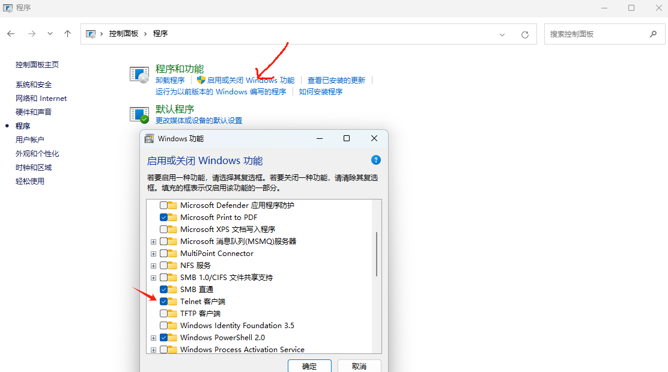Uncheck Windows PowerShell 2.0 checkbox

tap(163, 338)
